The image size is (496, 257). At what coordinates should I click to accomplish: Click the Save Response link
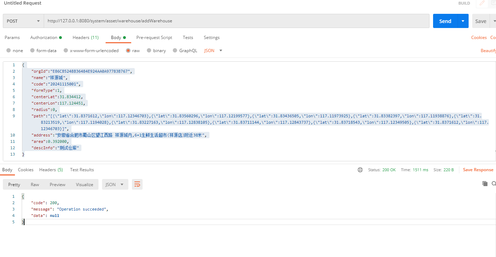click(478, 170)
